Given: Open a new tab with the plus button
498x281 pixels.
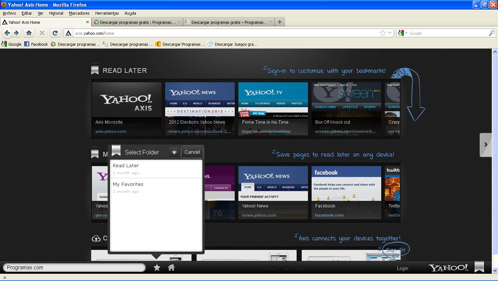Looking at the screenshot, I should tap(280, 22).
